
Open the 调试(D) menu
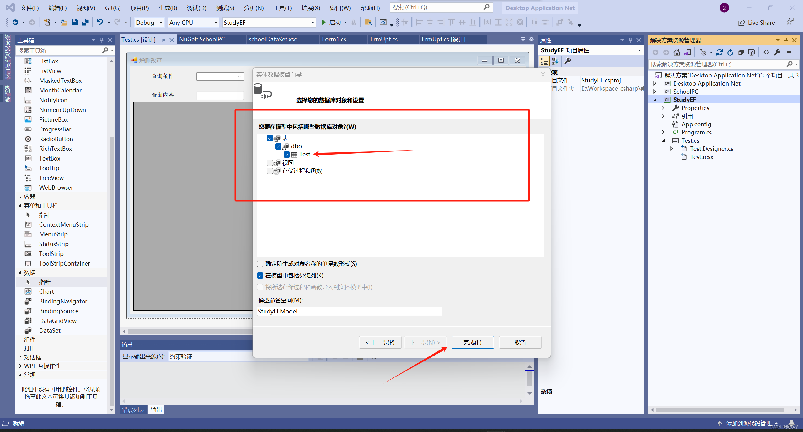point(196,8)
